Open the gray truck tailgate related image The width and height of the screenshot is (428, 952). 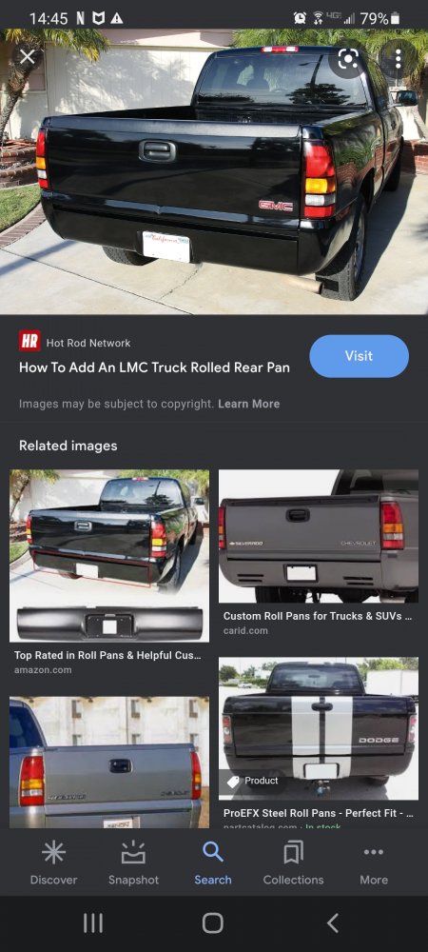(x=109, y=762)
